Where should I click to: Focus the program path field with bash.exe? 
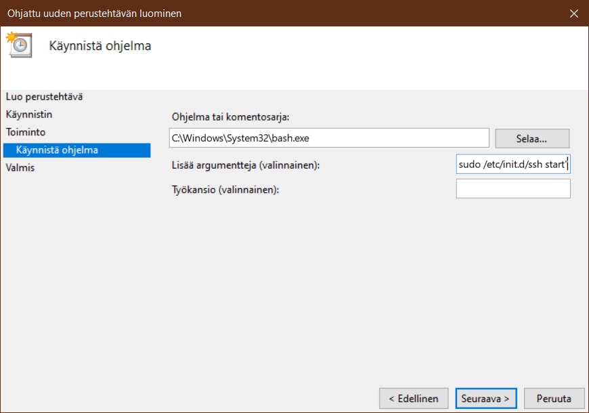click(x=329, y=138)
